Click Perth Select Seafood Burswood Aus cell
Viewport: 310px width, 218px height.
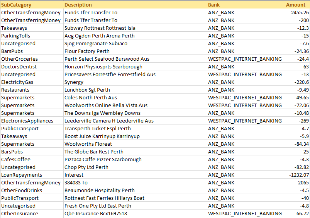click(135, 59)
